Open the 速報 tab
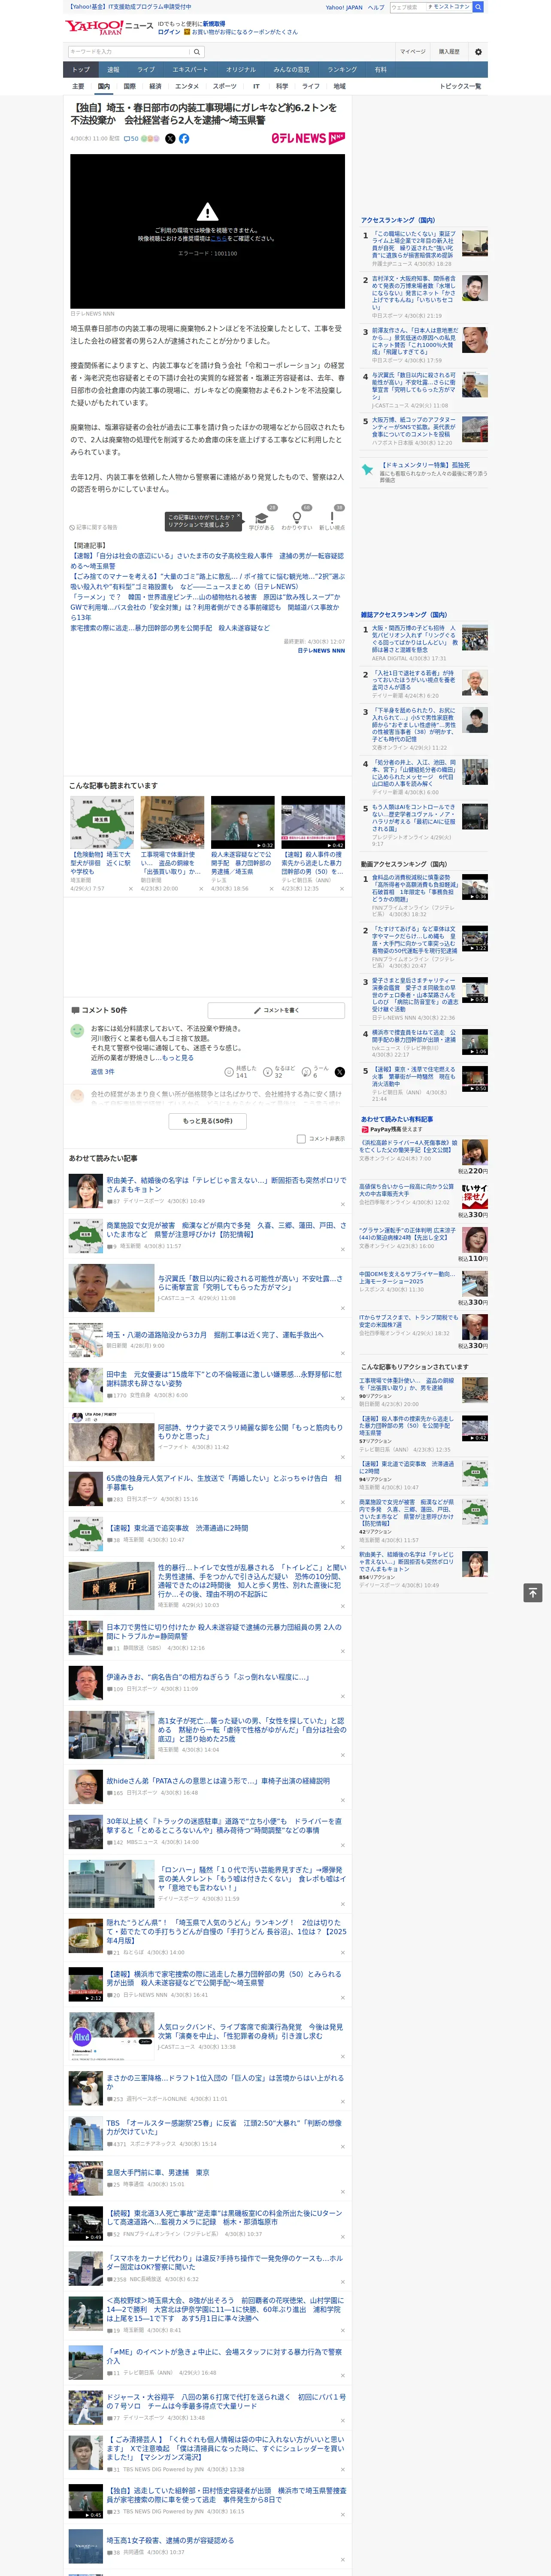The height and width of the screenshot is (2576, 551). [113, 70]
